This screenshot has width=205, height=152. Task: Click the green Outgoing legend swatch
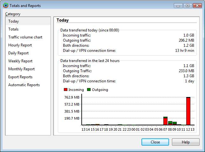click(89, 90)
